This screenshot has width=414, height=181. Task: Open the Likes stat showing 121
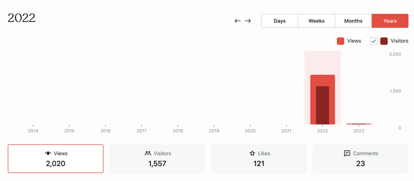click(x=259, y=159)
